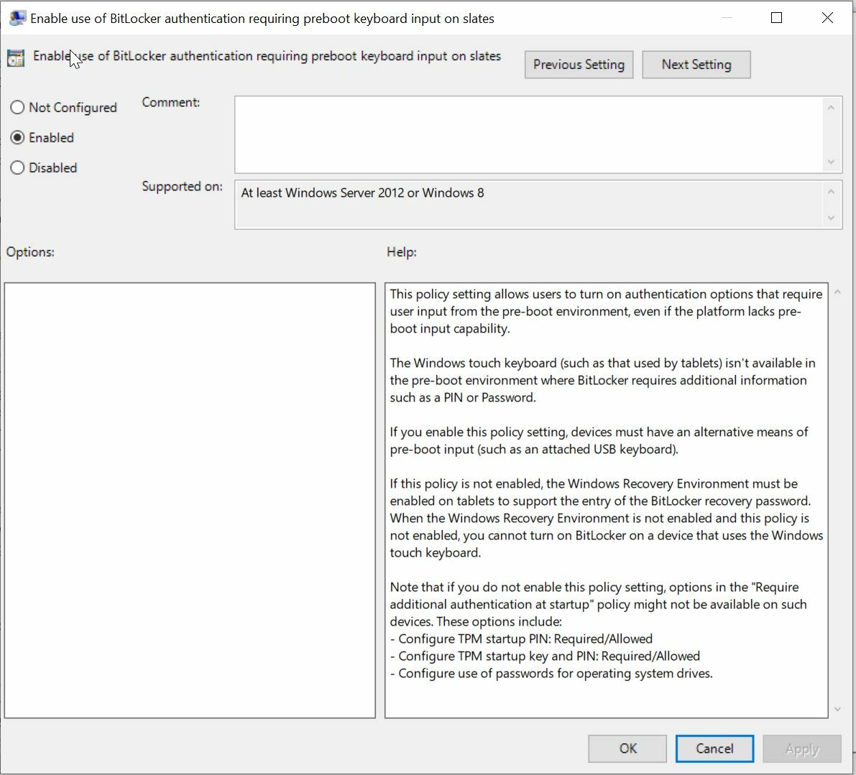Select the Enabled radio option
The image size is (856, 775).
[17, 138]
